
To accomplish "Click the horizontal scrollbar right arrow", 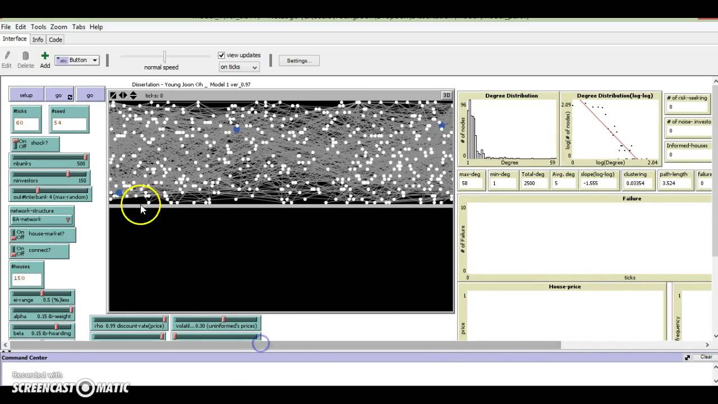I will (x=707, y=345).
